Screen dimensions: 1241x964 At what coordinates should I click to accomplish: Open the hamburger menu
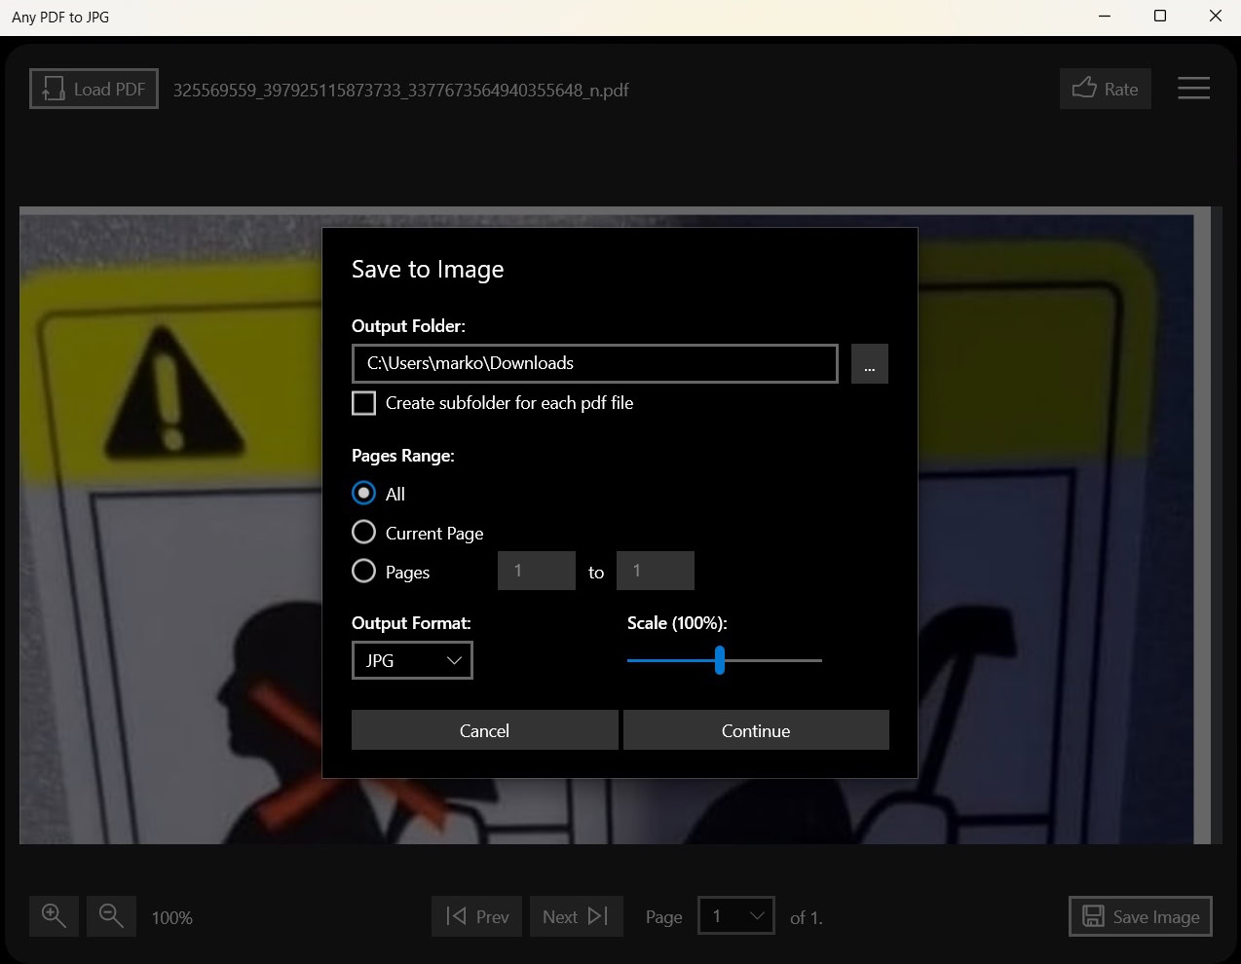point(1193,89)
